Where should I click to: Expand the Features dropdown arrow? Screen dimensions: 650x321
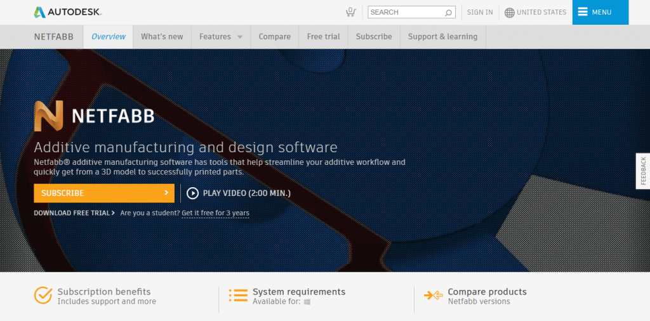(x=239, y=37)
